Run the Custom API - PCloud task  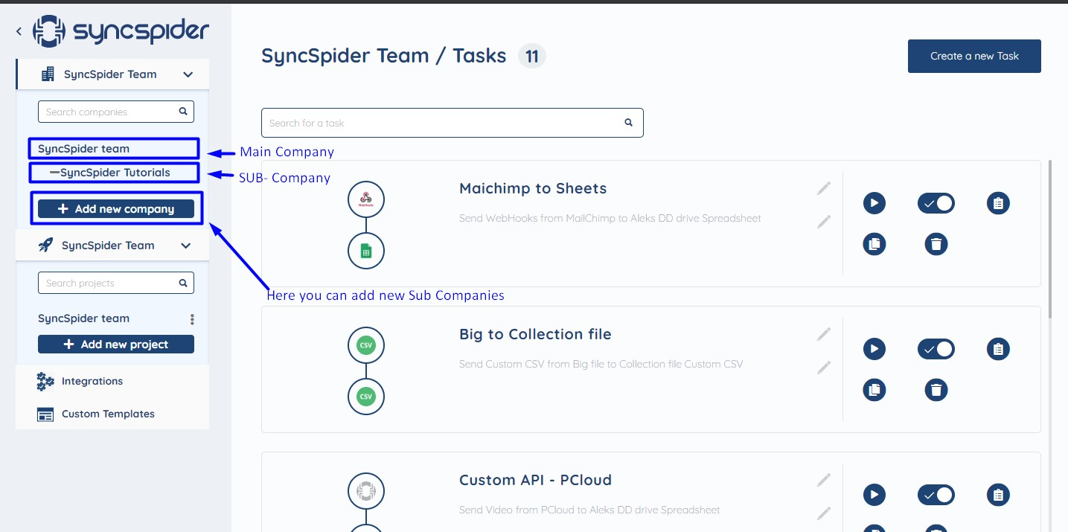(874, 495)
